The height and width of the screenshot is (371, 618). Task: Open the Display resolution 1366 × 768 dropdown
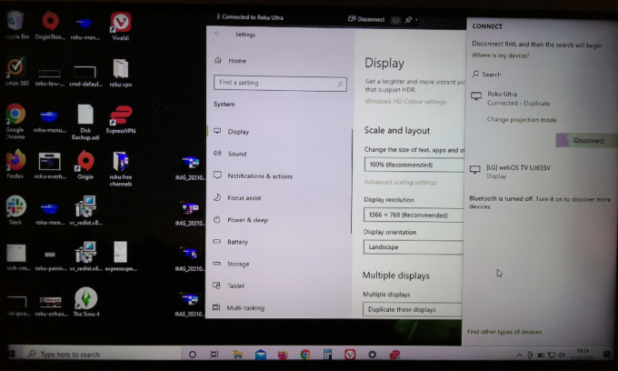tap(414, 215)
